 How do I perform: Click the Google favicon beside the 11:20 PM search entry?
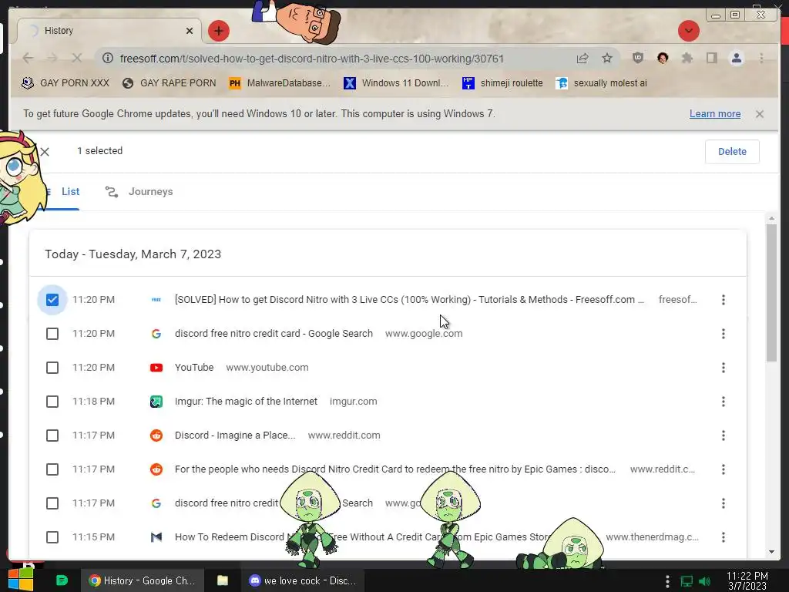tap(156, 334)
